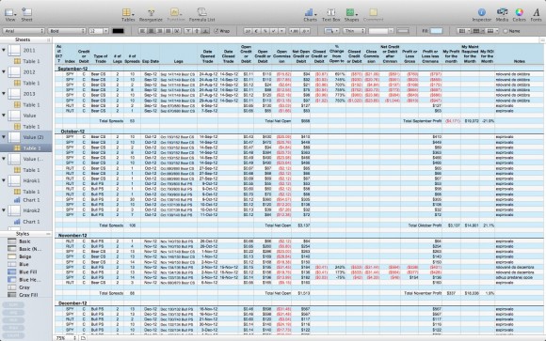546x341 pixels.
Task: Click the November-12 section heading
Action: pos(72,236)
